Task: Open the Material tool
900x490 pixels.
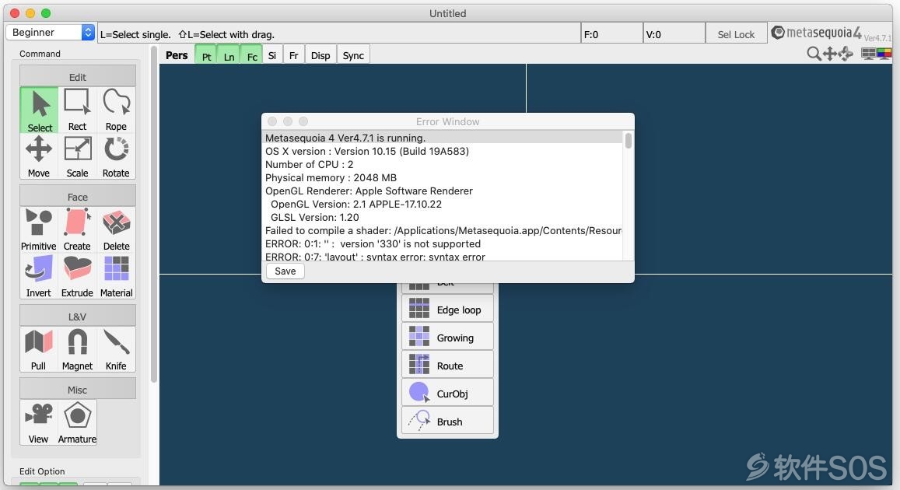Action: coord(116,277)
